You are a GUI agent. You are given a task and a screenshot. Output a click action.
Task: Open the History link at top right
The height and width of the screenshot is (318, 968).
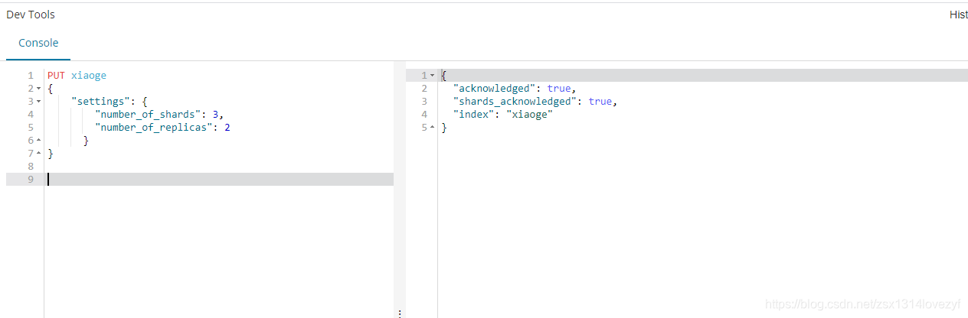pyautogui.click(x=958, y=15)
